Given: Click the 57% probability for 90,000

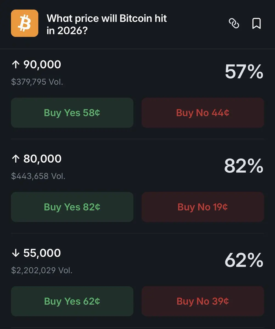Looking at the screenshot, I should click(x=244, y=72).
